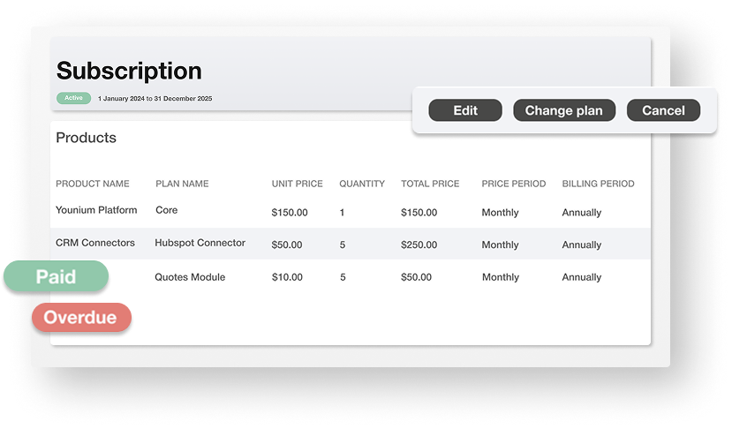Open the Quotes Module plan
The image size is (732, 429).
coord(190,277)
